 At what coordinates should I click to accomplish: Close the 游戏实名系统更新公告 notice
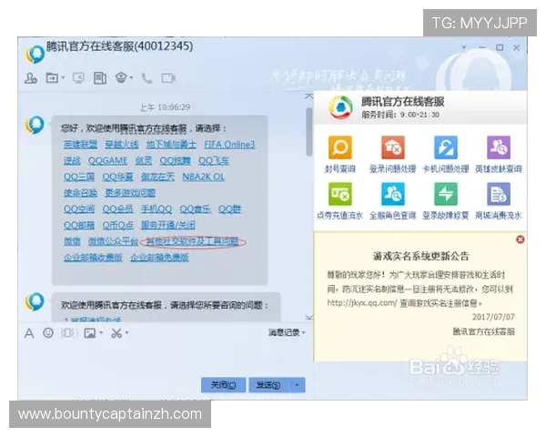point(521,239)
